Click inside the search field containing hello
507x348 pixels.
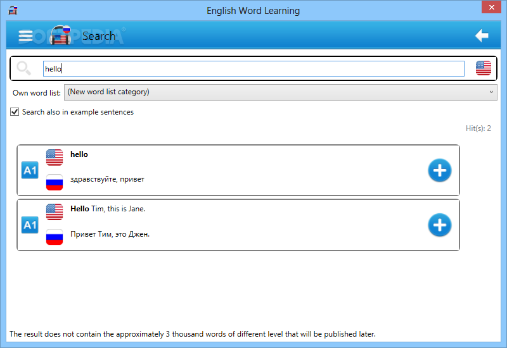pyautogui.click(x=253, y=69)
